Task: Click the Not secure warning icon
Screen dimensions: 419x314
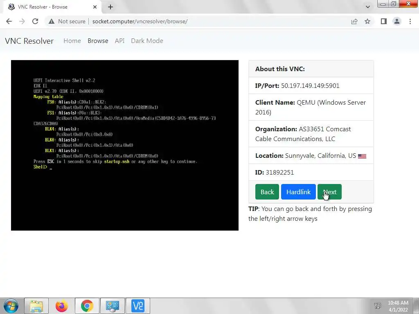Action: click(52, 21)
